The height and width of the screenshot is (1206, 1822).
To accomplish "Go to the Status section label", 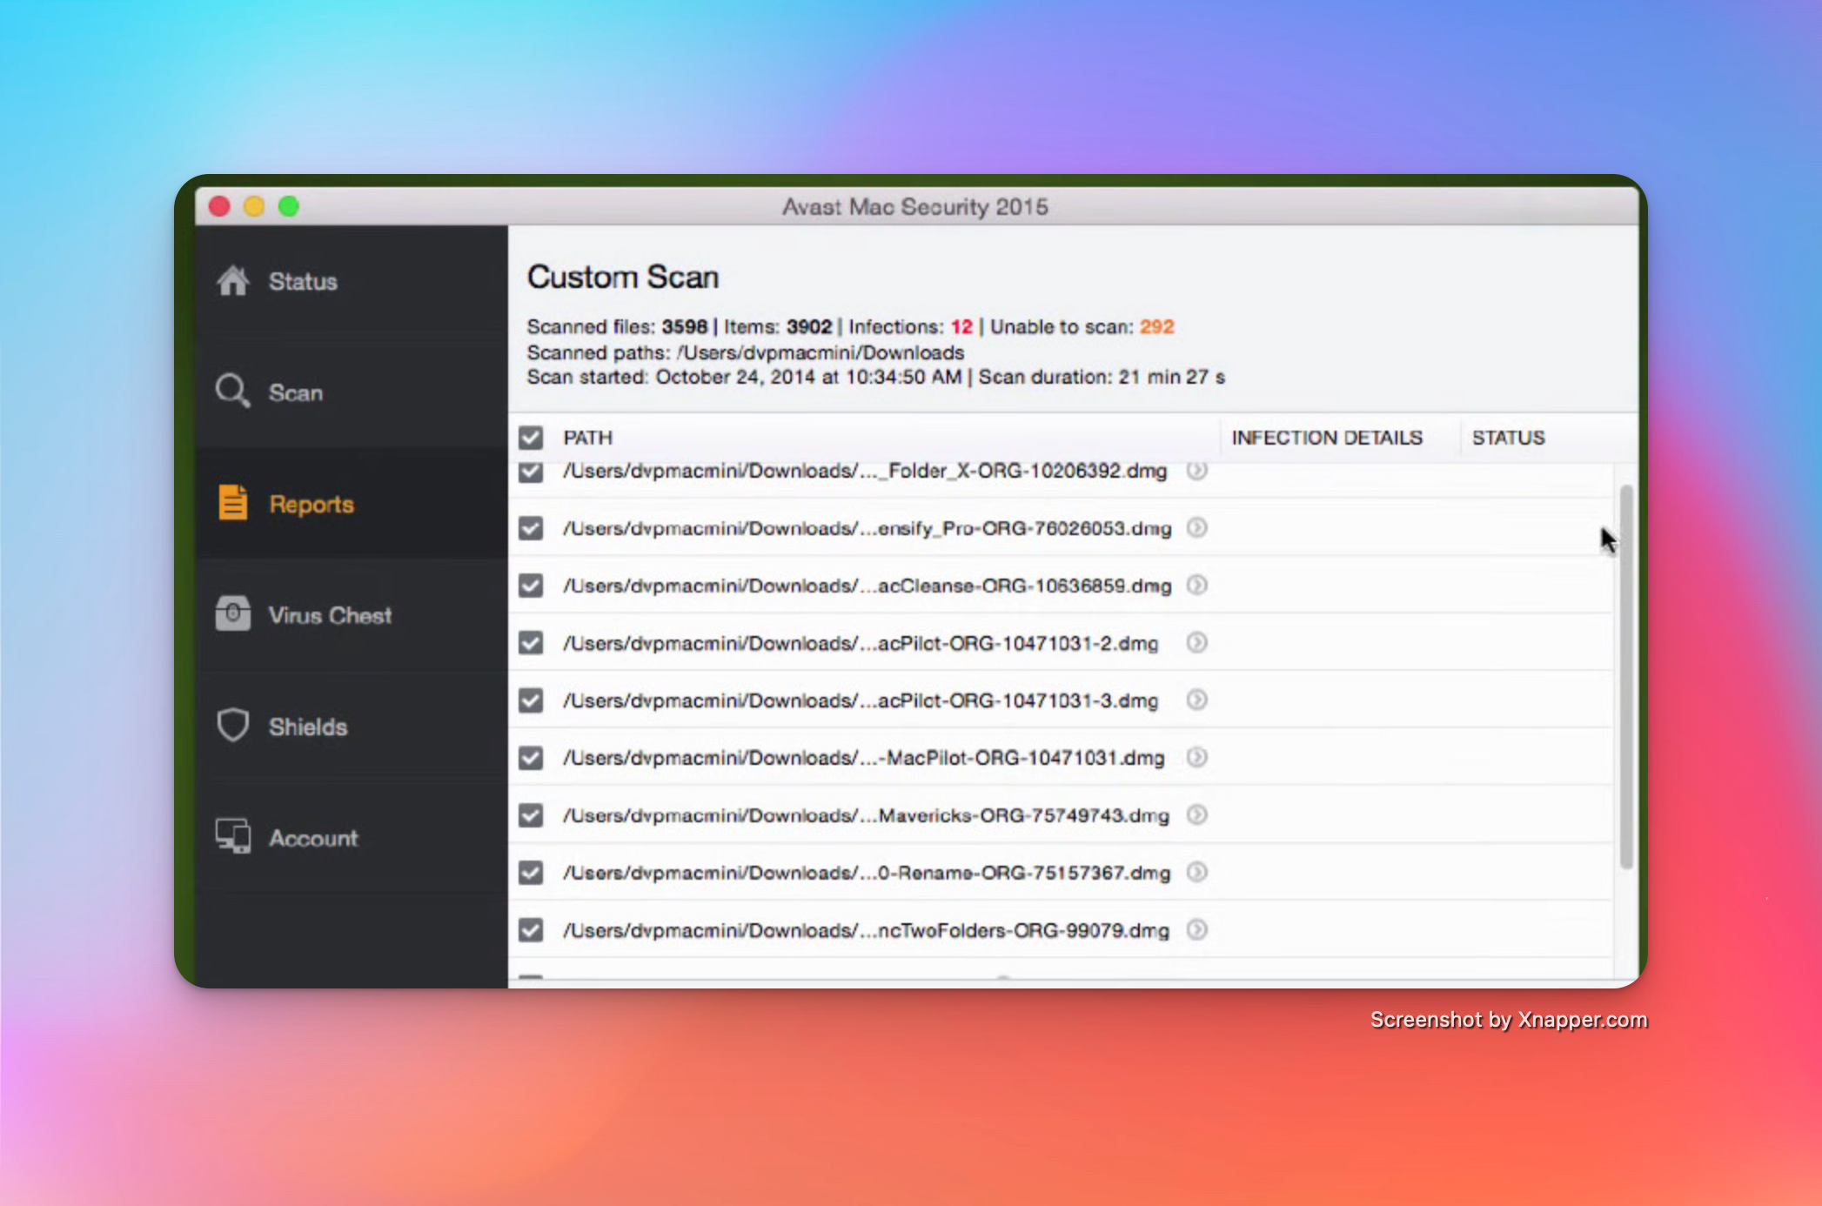I will [x=303, y=282].
